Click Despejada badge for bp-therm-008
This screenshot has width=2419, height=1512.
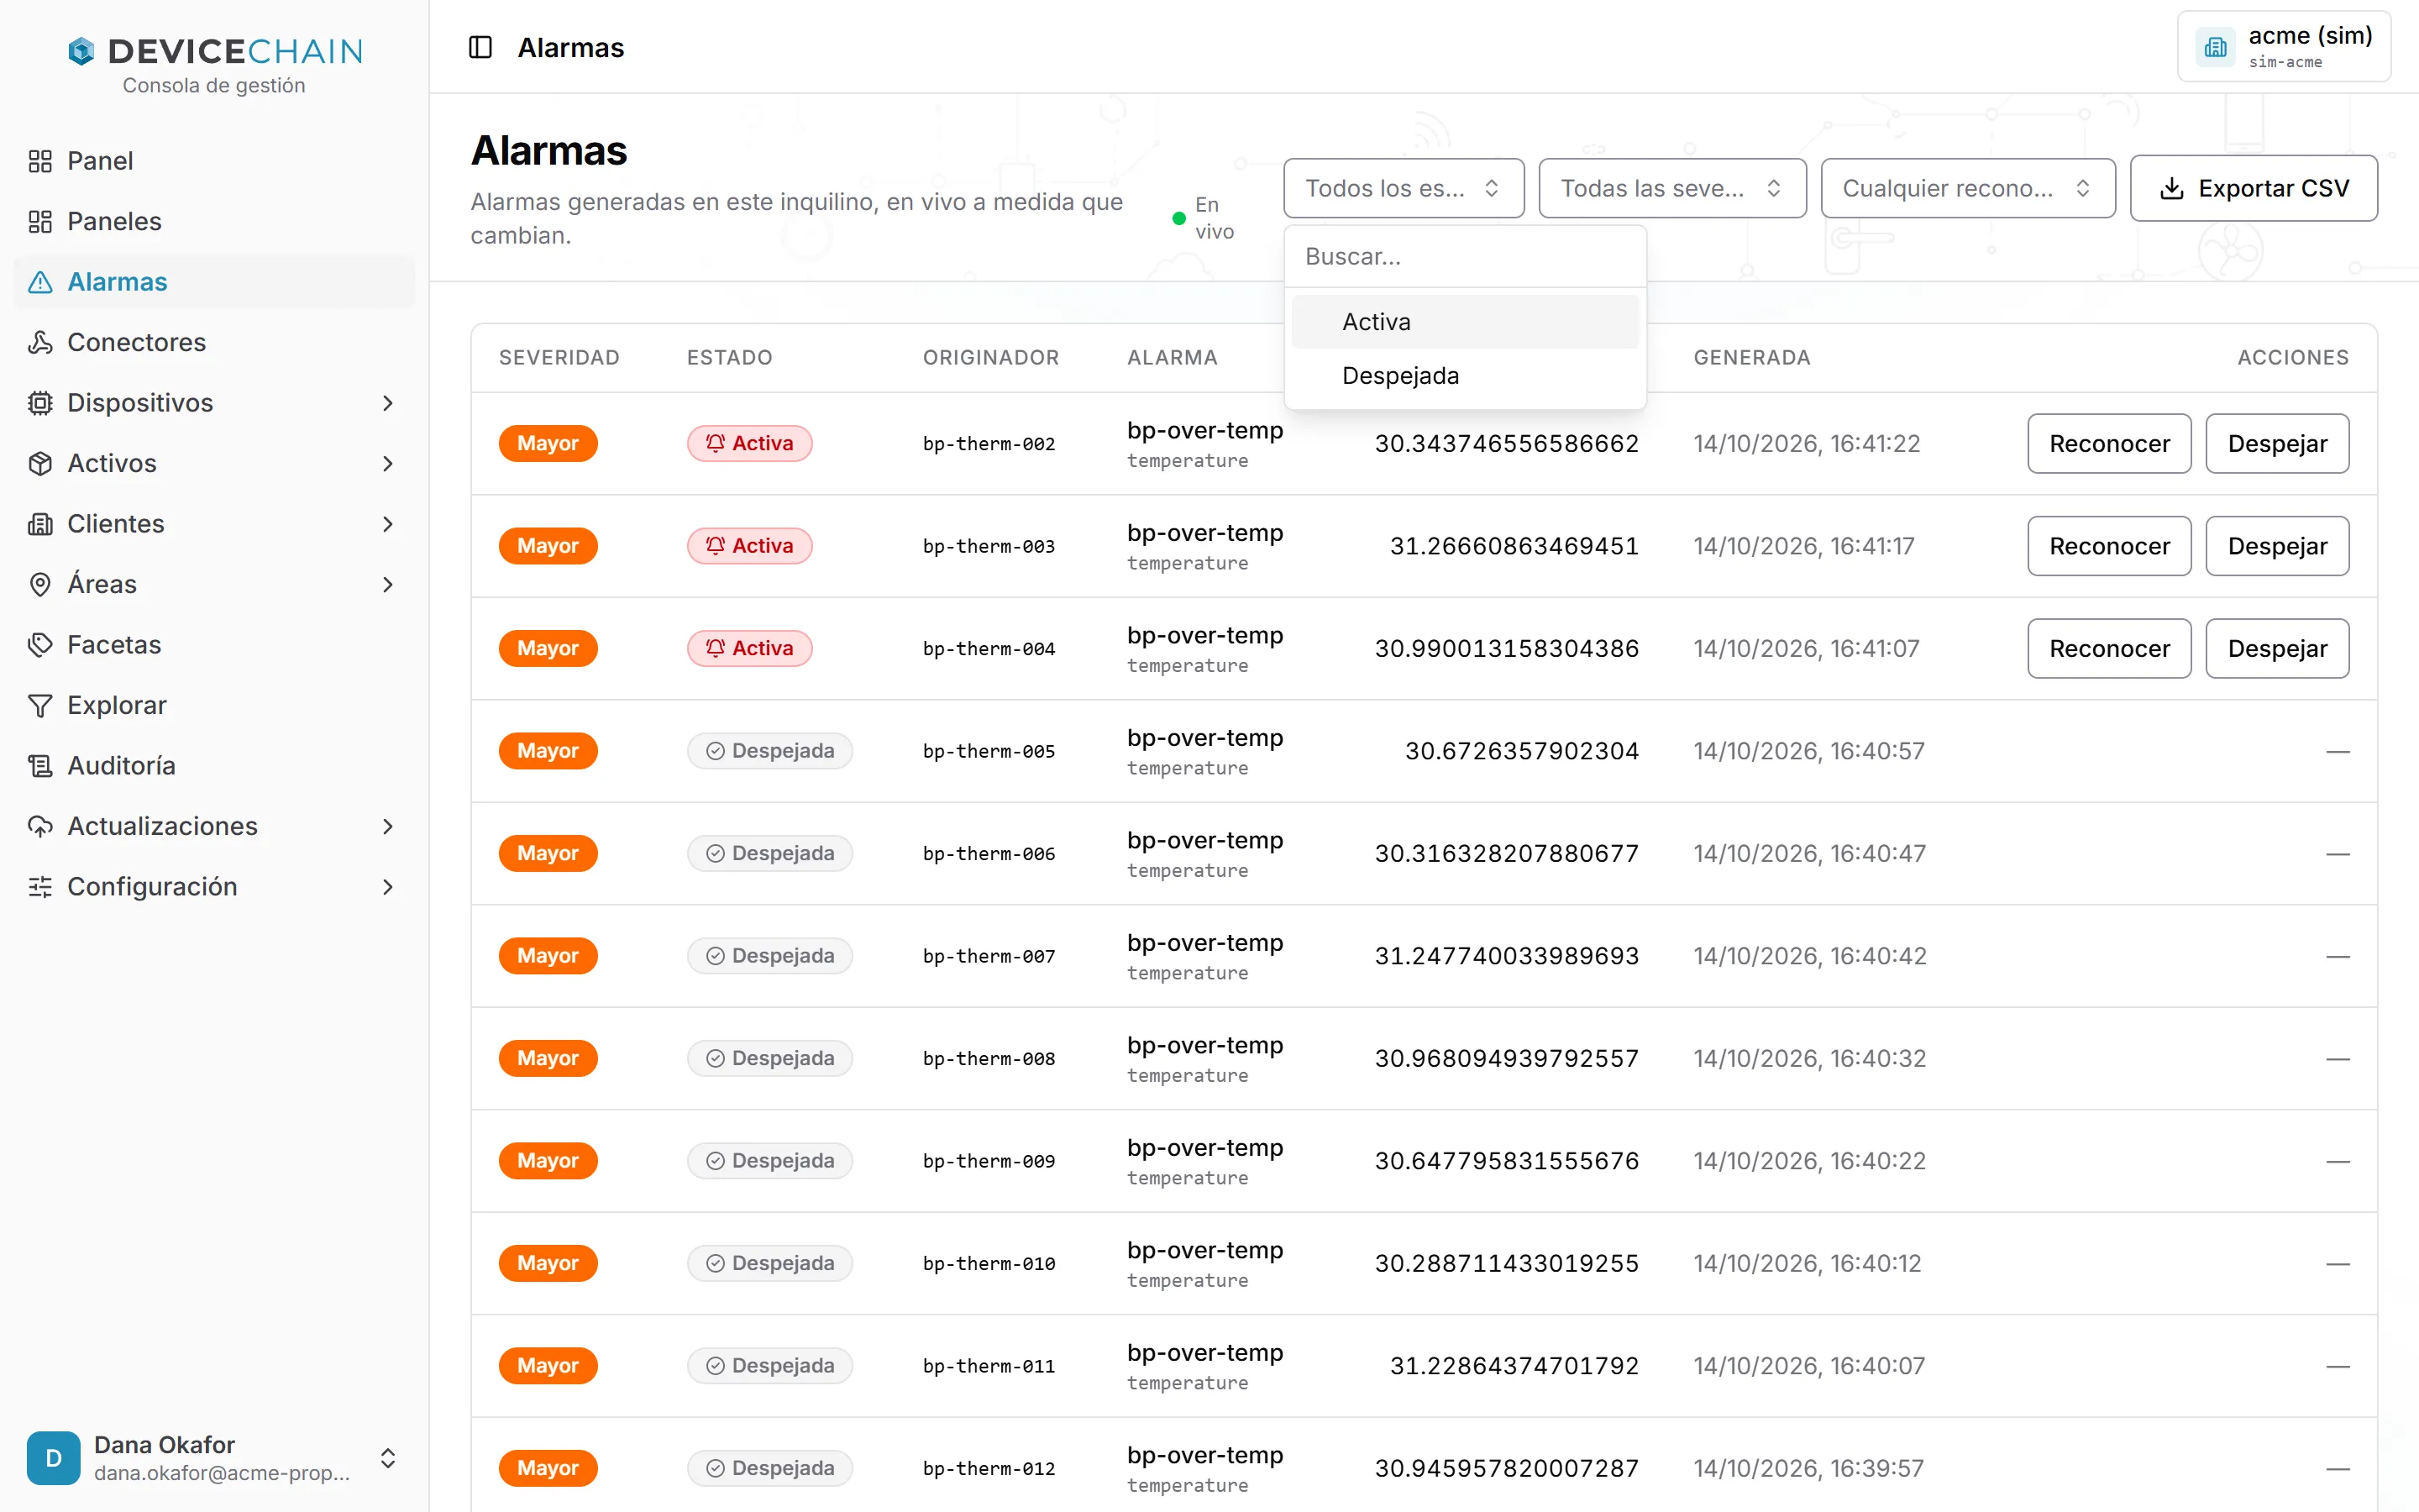769,1058
